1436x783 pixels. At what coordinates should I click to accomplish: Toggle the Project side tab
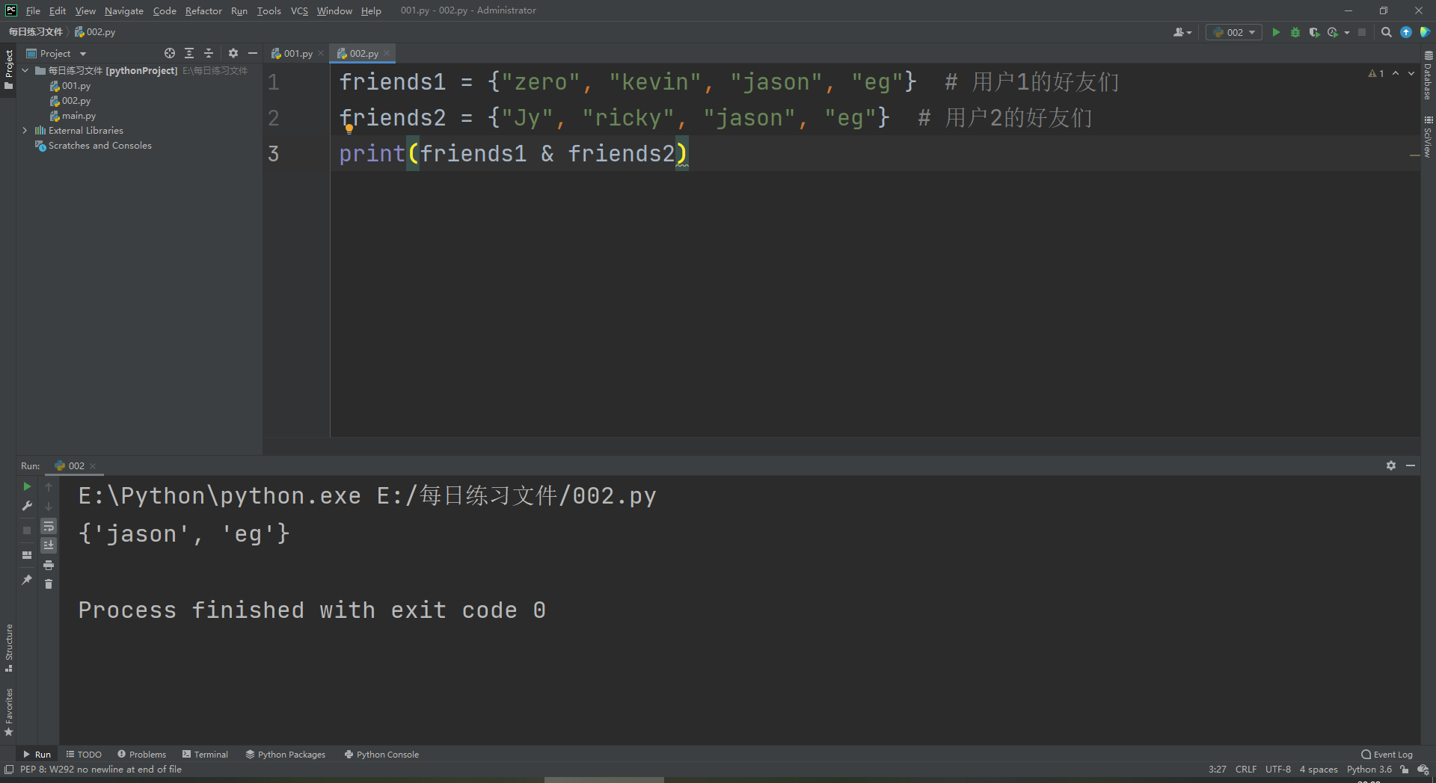pyautogui.click(x=9, y=69)
